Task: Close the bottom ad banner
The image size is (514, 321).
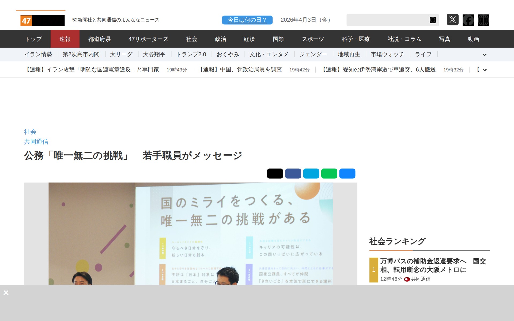Action: (x=6, y=293)
